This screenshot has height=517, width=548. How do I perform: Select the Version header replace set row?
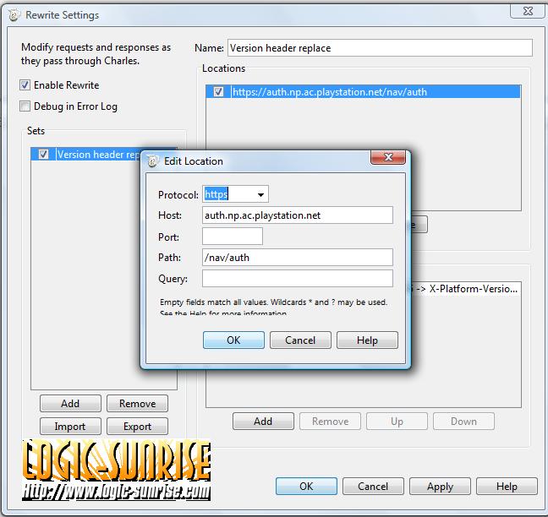[86, 155]
